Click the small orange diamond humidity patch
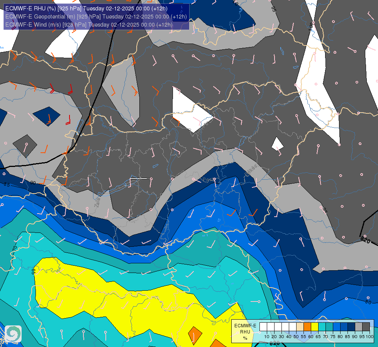This screenshot has height=347, width=378. (195, 336)
